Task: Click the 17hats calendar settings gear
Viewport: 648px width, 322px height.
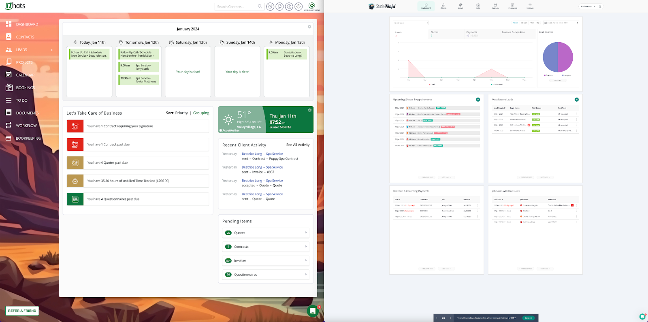Action: point(309,27)
